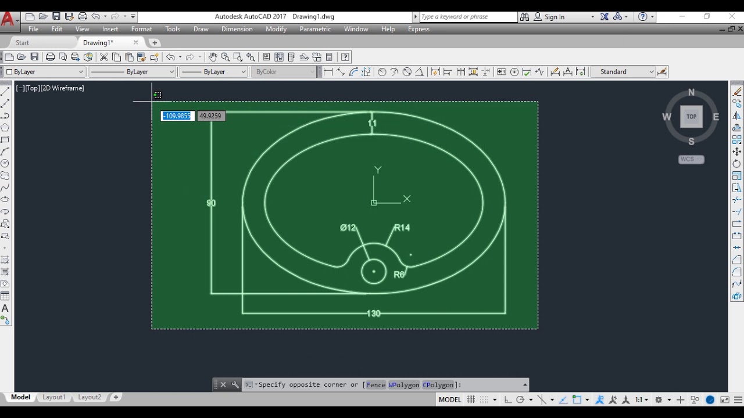Toggle Ortho mode in the status bar
The image size is (744, 418).
click(508, 400)
